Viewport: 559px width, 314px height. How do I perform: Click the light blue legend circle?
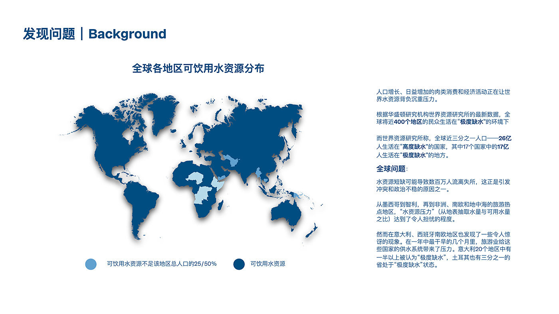pos(91,264)
